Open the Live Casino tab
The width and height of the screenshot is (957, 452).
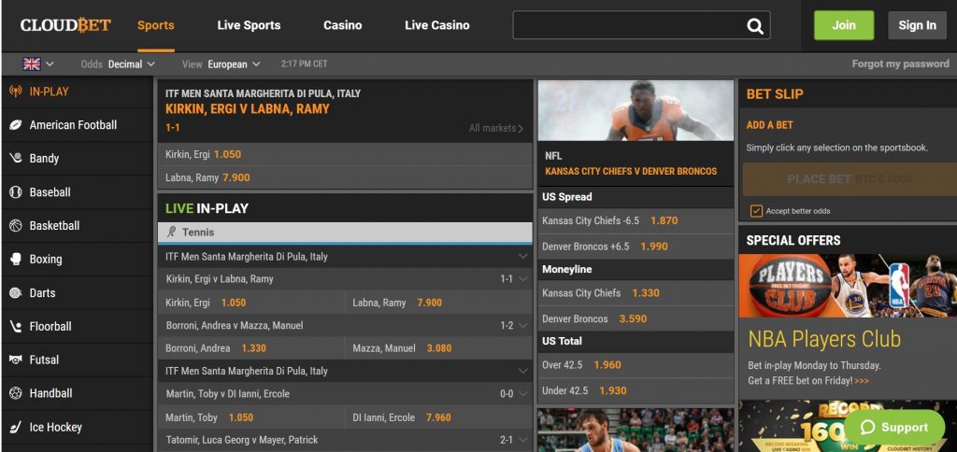click(x=437, y=25)
